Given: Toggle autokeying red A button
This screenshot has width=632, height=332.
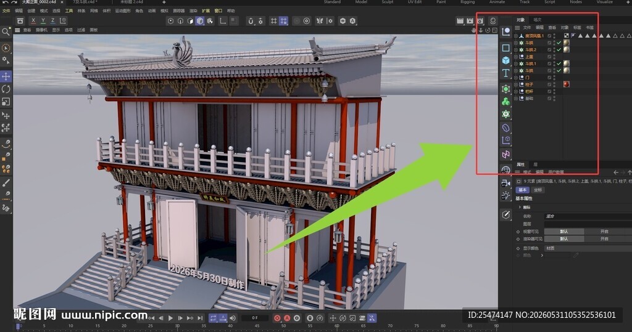Looking at the screenshot, I should (x=287, y=318).
